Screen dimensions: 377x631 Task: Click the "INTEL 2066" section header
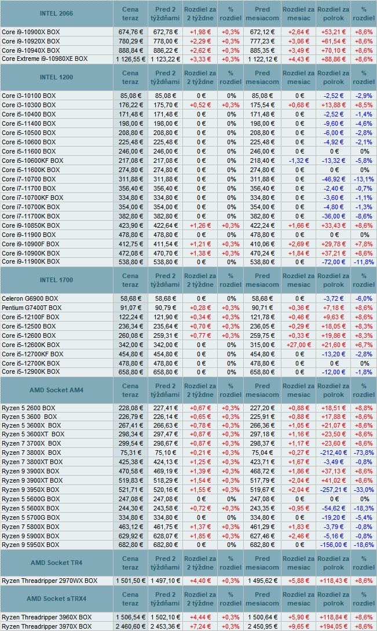click(x=56, y=14)
